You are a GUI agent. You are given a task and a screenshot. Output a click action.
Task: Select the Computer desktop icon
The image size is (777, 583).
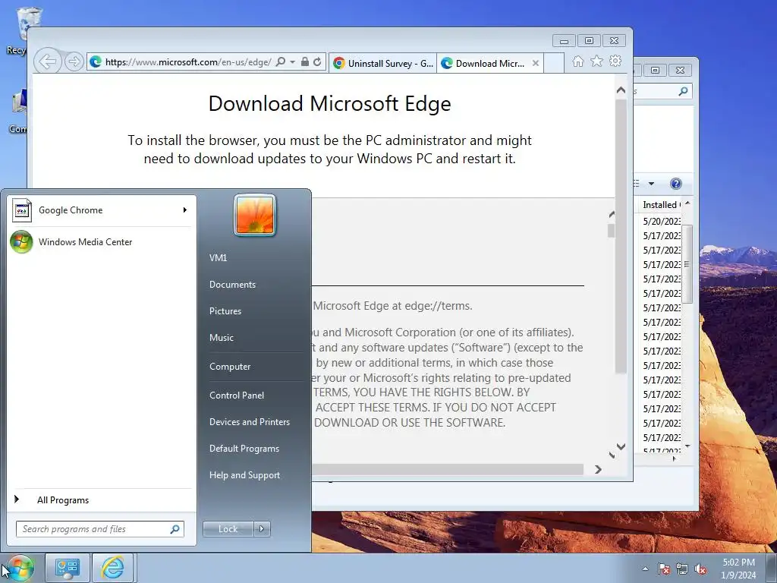coord(18,112)
